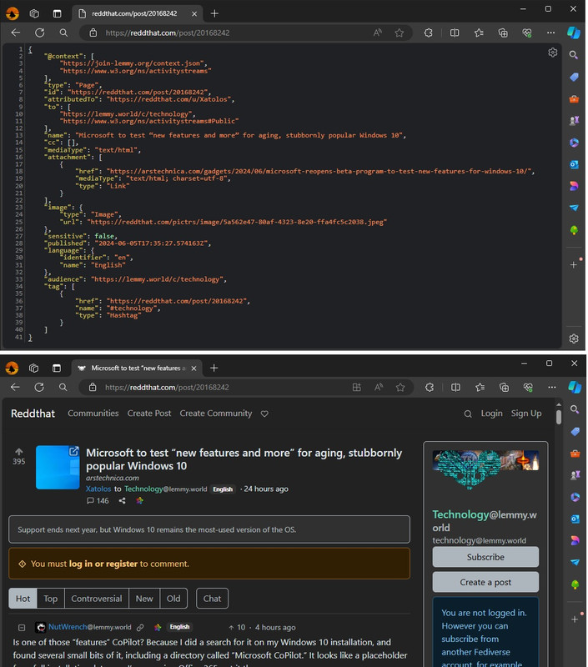Sort comments by New
The image size is (588, 667).
coord(144,599)
